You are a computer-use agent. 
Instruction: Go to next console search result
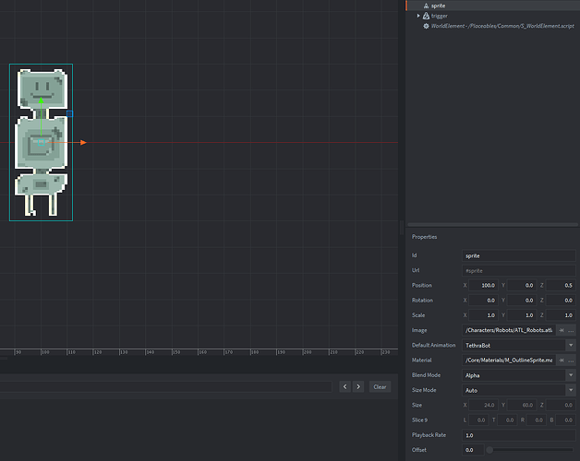pos(357,386)
